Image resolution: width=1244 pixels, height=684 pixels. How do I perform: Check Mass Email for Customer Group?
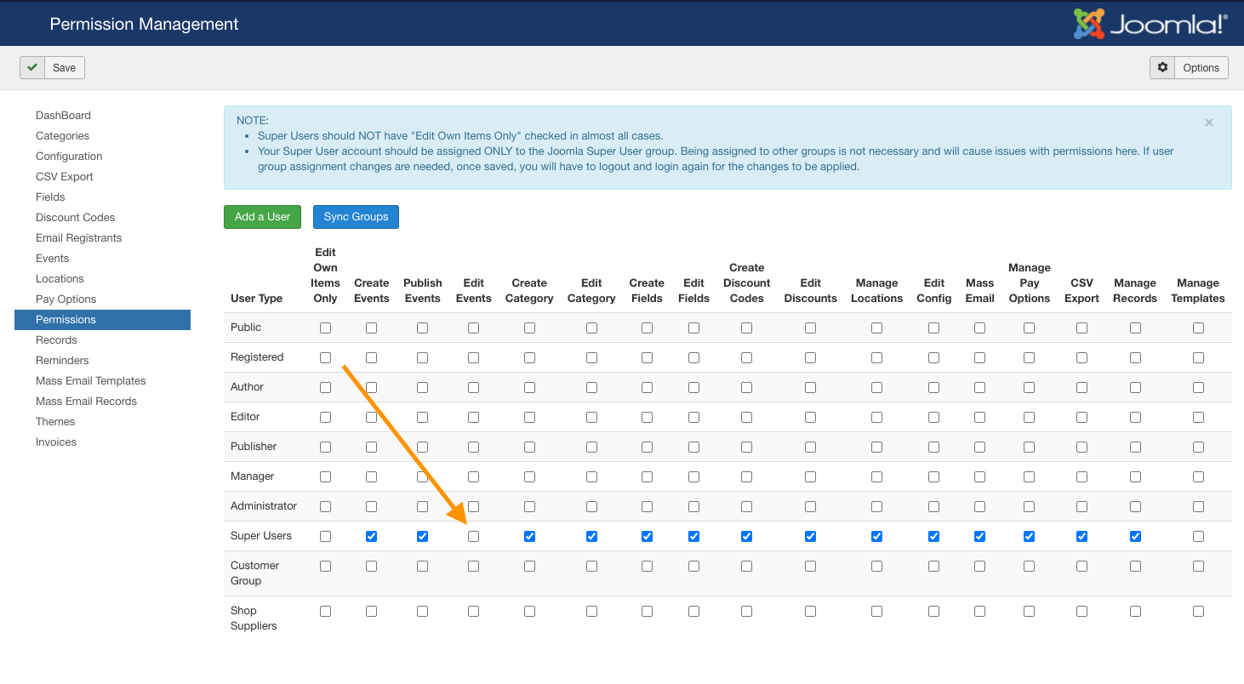[x=979, y=567]
